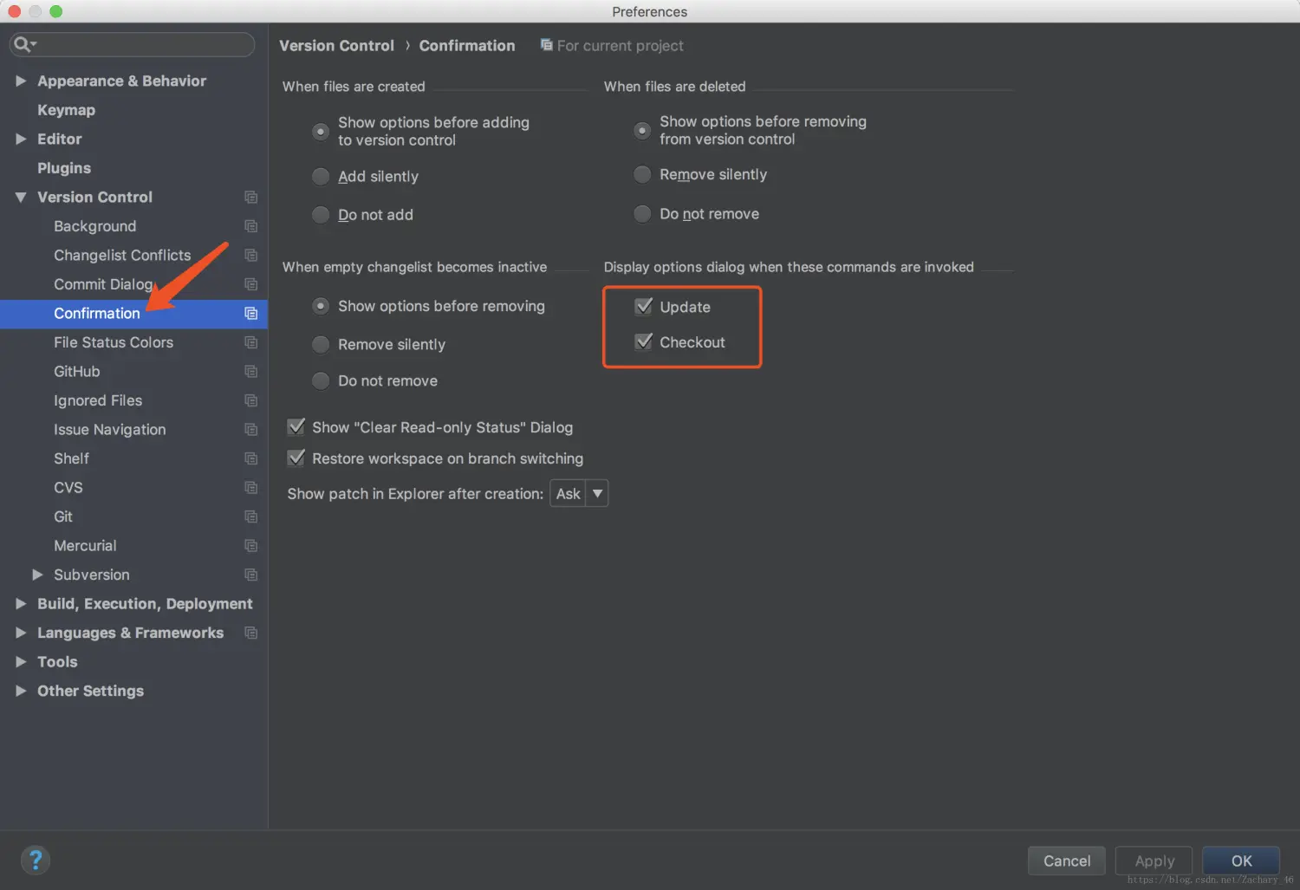Expand the Tools section arrow

[21, 662]
